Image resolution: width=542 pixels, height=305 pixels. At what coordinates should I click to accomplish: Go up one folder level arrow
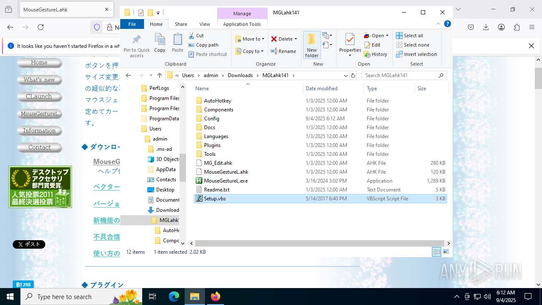click(x=159, y=75)
